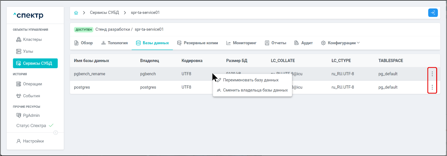Switch to the Обзор tab
The height and width of the screenshot is (156, 447).
[83, 43]
